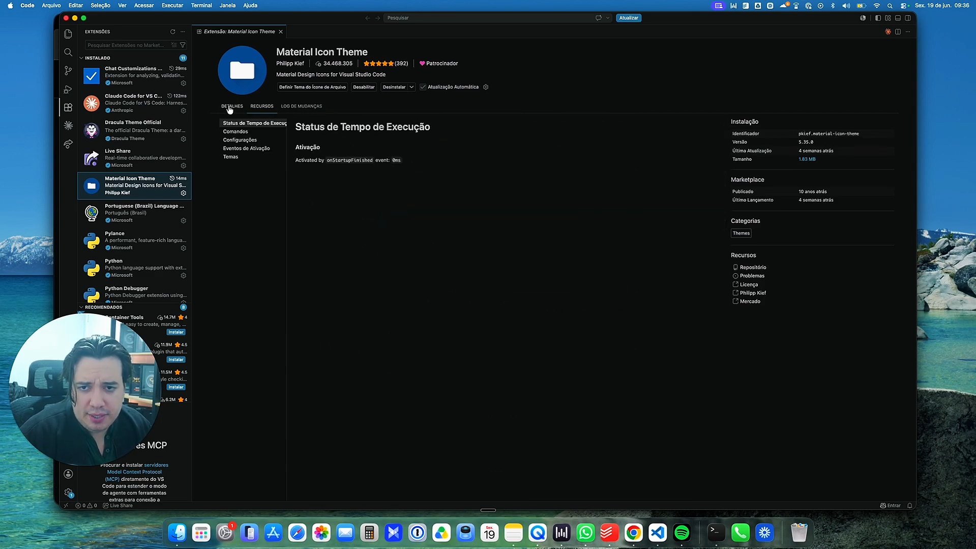This screenshot has height=549, width=976.
Task: Collapse the INSTALADO section
Action: tap(81, 58)
